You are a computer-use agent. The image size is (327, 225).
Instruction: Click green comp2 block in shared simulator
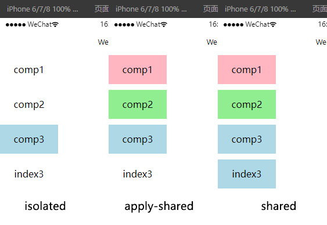(247, 104)
